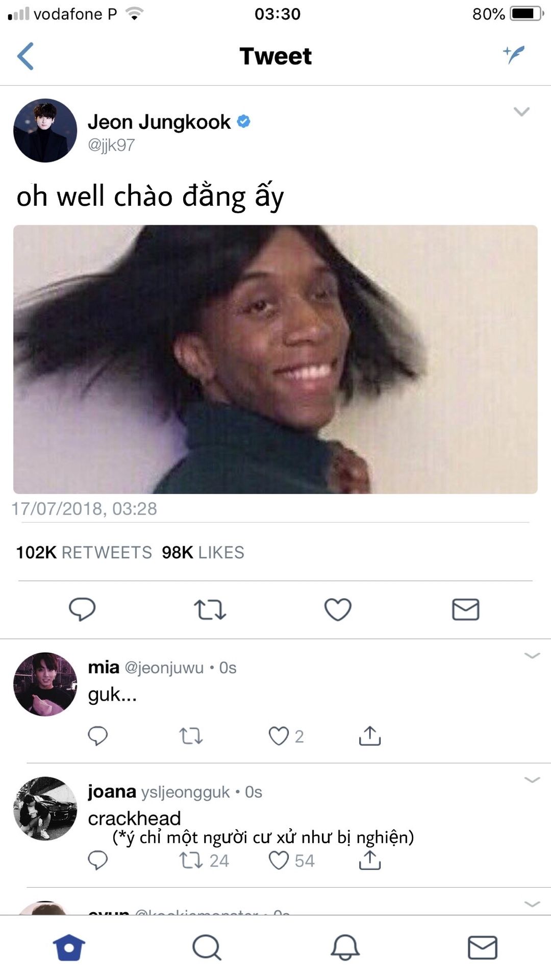Screen dimensions: 551x980
Task: Open the chevron menu on joana's reply
Action: coord(532,779)
